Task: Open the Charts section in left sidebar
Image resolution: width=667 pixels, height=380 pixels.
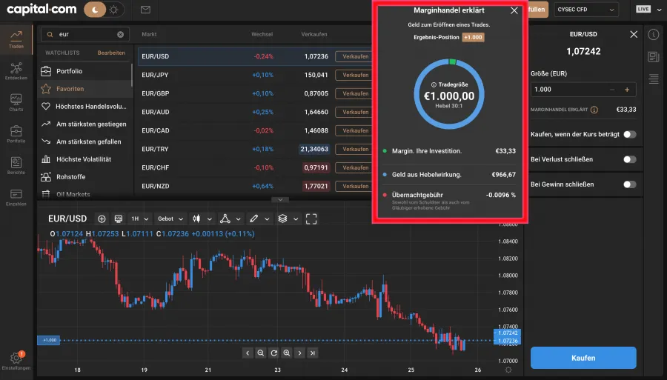Action: tap(16, 102)
